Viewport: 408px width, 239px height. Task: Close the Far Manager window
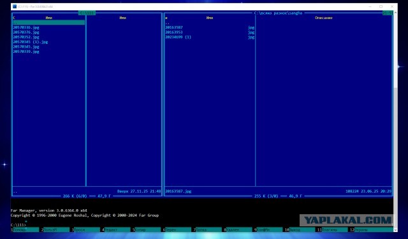click(x=392, y=6)
